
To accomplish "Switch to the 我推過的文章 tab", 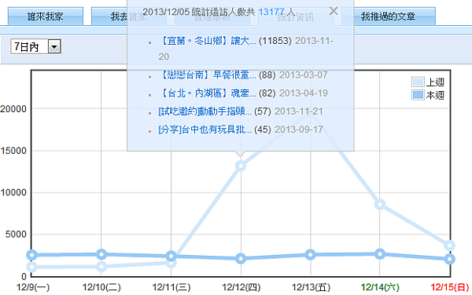I will click(x=389, y=16).
